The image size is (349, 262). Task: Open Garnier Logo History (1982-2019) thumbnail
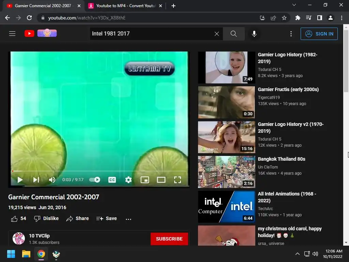point(226,68)
